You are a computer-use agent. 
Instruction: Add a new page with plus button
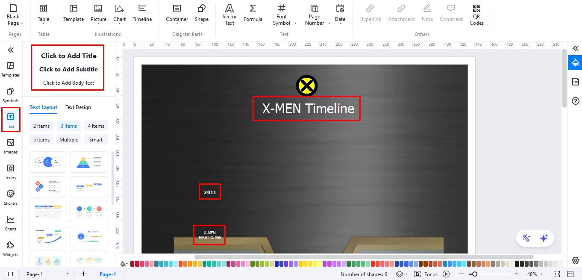(x=83, y=274)
